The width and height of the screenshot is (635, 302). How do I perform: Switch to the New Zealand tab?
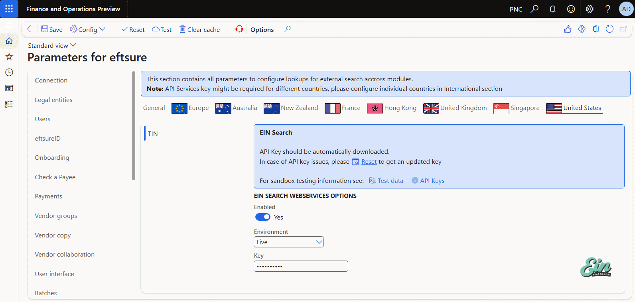291,108
